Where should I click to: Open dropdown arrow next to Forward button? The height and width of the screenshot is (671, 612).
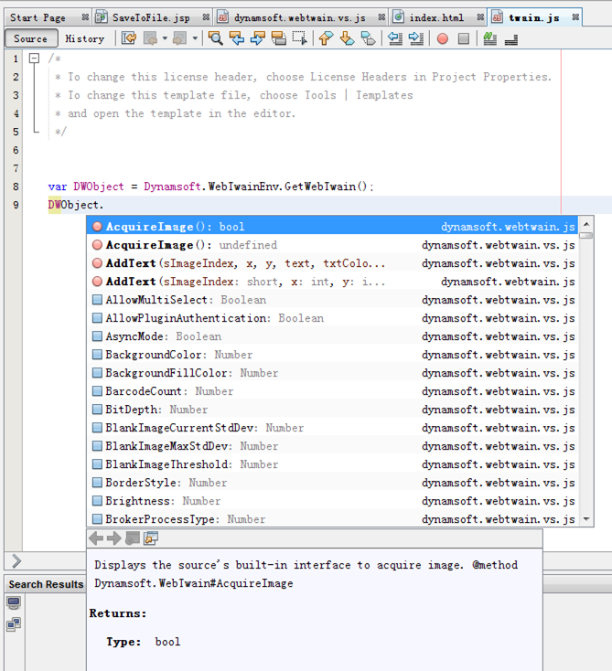pyautogui.click(x=194, y=38)
